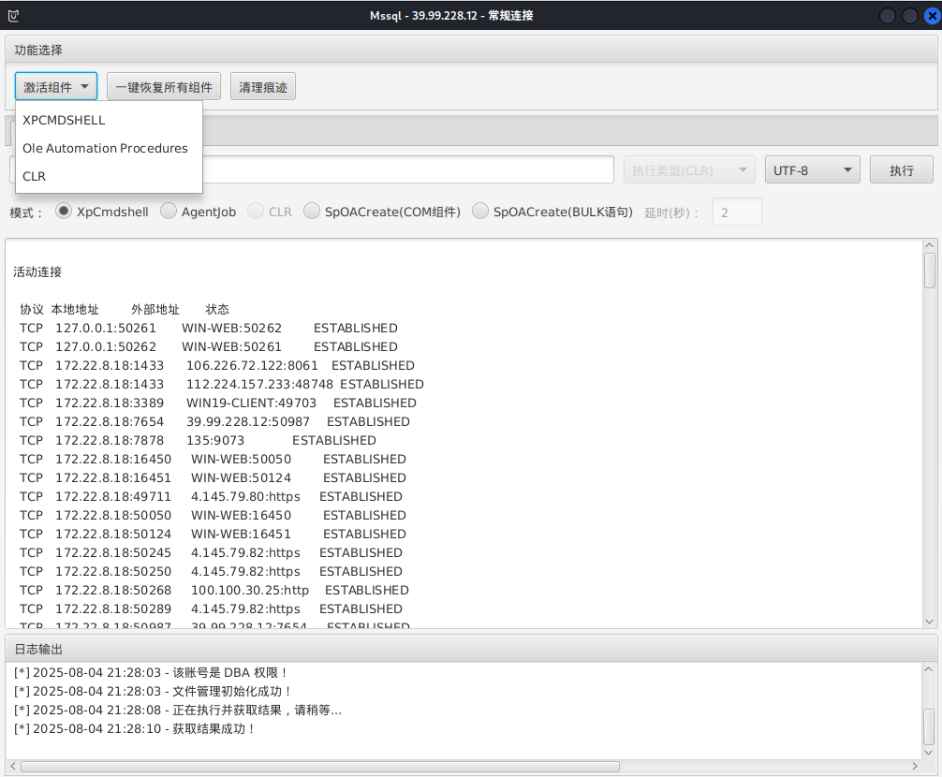
Task: Select the SpOACreate(BULK语句) radio button
Action: pyautogui.click(x=480, y=212)
